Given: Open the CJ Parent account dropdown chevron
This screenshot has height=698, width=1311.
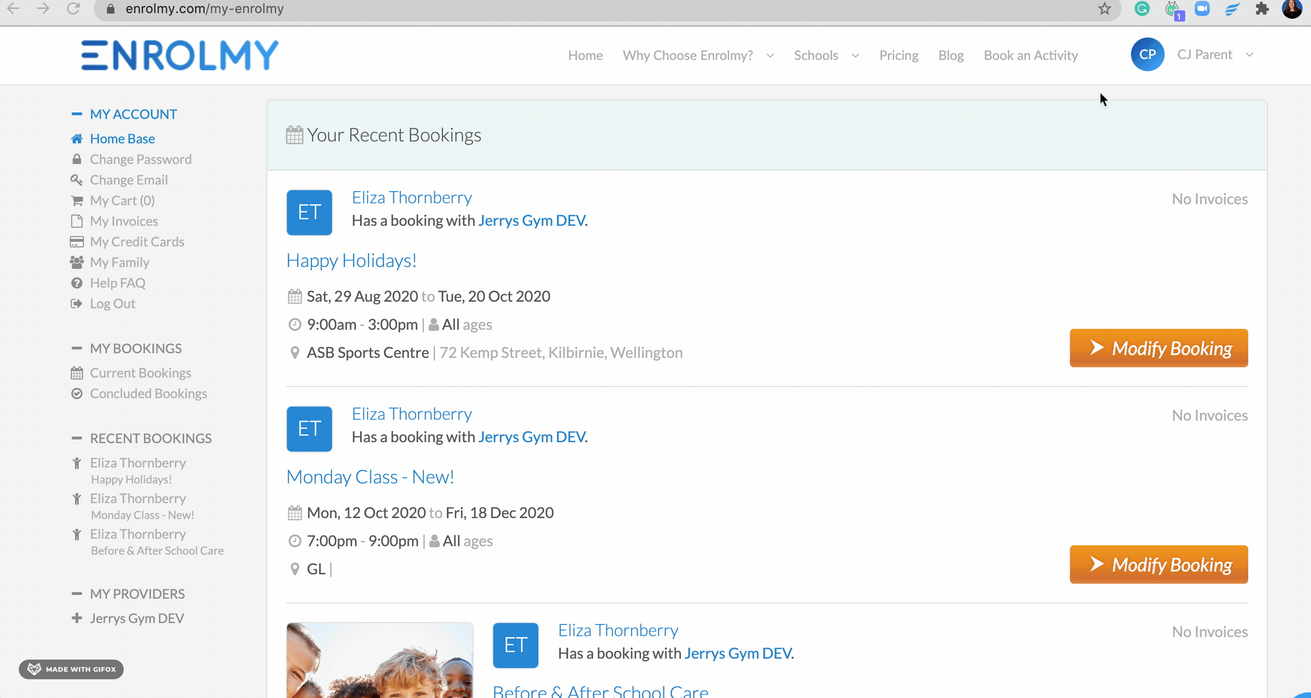Looking at the screenshot, I should (x=1249, y=55).
